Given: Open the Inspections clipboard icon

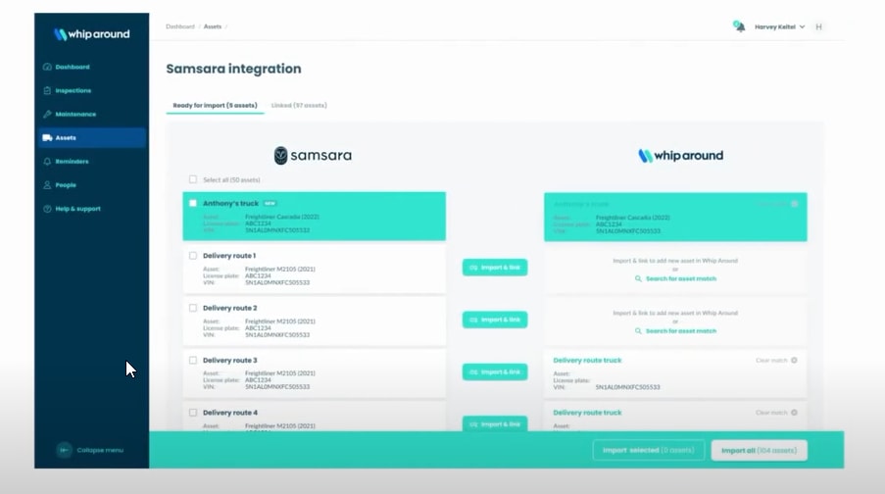Looking at the screenshot, I should [47, 90].
